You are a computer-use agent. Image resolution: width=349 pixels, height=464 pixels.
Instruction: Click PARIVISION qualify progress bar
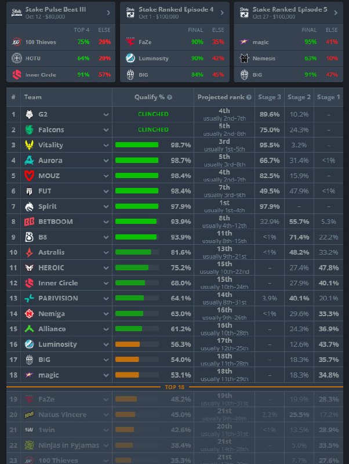137,298
